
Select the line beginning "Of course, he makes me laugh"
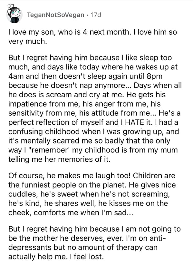tap(92, 176)
